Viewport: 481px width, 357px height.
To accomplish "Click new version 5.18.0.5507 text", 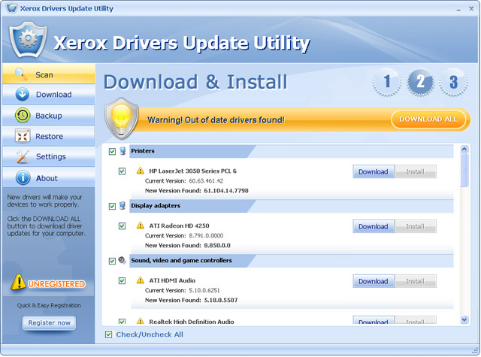I will point(221,300).
